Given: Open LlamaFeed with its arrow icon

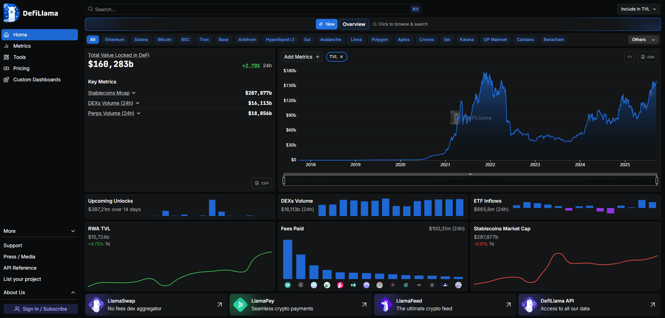Looking at the screenshot, I should coord(508,305).
